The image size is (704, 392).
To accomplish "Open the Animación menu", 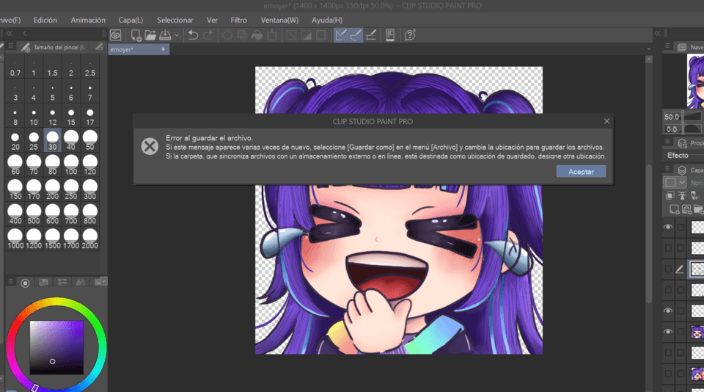I will 88,21.
